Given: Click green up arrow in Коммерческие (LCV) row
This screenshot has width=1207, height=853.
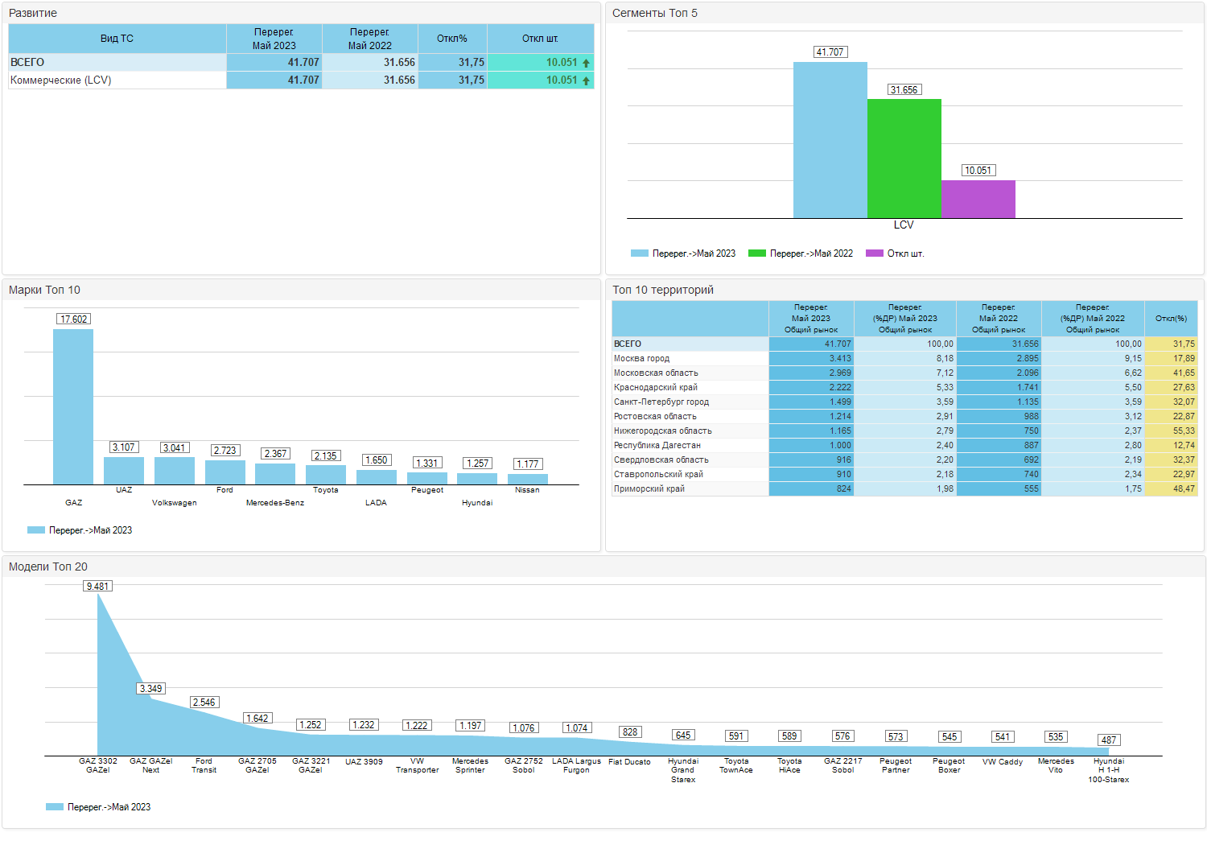Looking at the screenshot, I should point(586,80).
